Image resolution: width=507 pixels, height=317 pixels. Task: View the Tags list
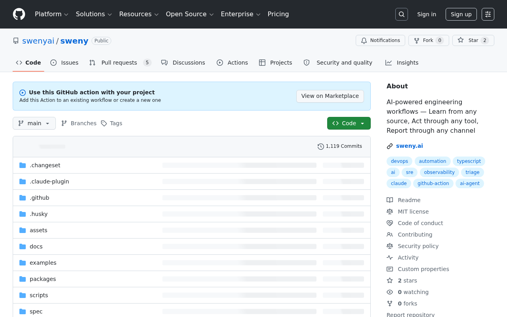[111, 123]
